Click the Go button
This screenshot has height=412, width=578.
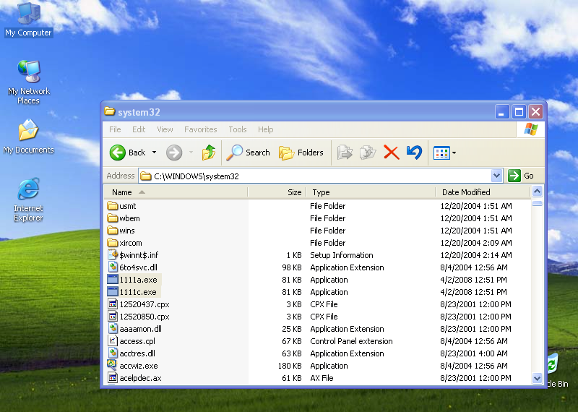521,176
